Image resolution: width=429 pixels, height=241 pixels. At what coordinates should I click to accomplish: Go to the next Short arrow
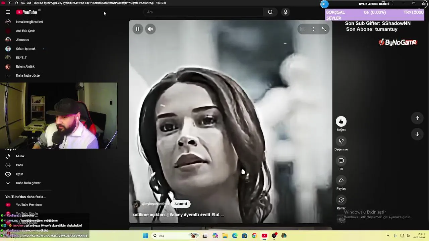(417, 134)
